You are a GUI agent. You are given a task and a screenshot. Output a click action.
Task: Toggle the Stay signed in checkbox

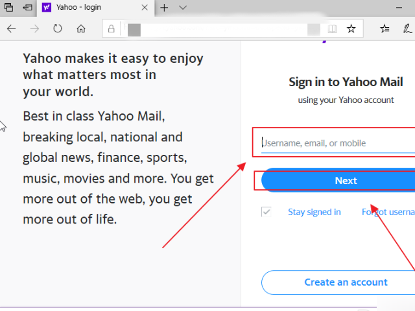click(267, 212)
